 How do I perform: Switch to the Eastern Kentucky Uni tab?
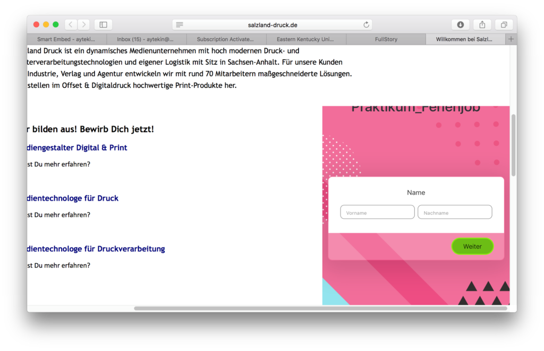[x=306, y=39]
